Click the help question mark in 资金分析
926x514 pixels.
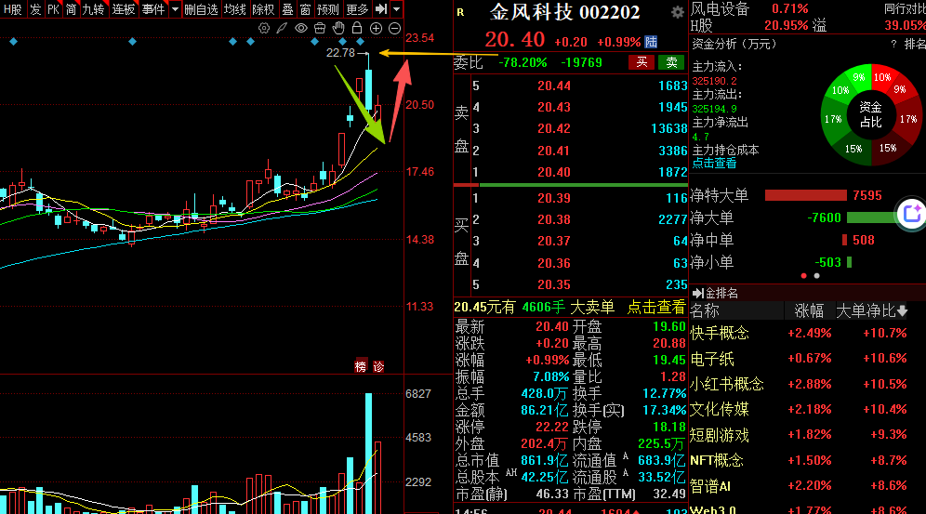point(893,45)
